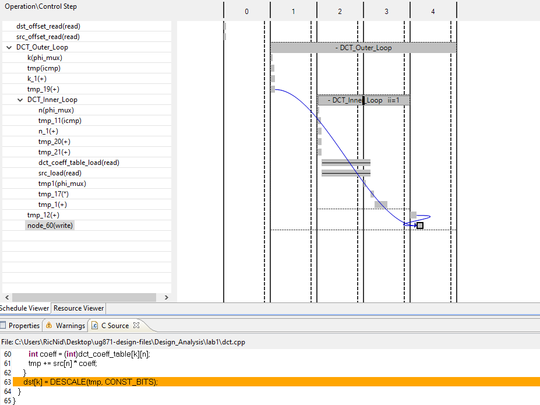Screen dimensions: 540x405
Task: Click control step 2 column header
Action: [x=340, y=12]
